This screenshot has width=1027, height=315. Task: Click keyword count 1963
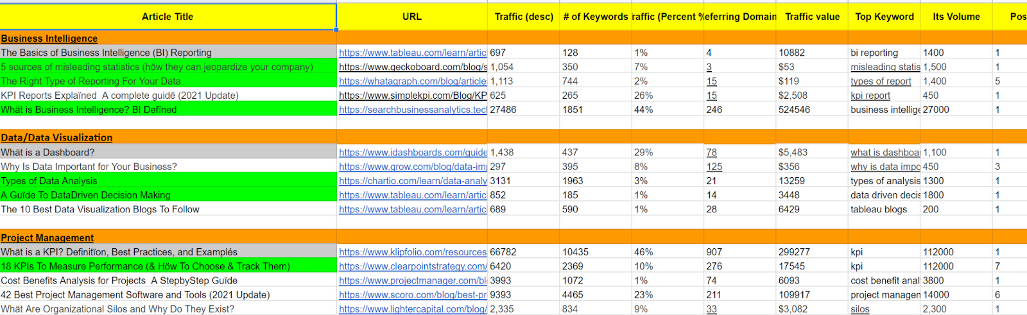click(596, 181)
